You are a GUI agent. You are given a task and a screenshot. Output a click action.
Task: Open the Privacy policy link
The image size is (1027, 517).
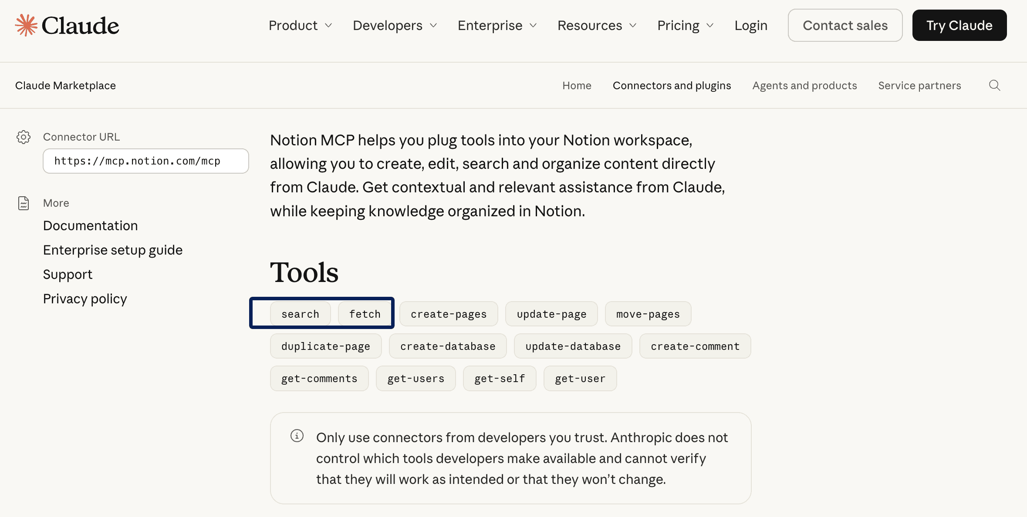point(85,299)
